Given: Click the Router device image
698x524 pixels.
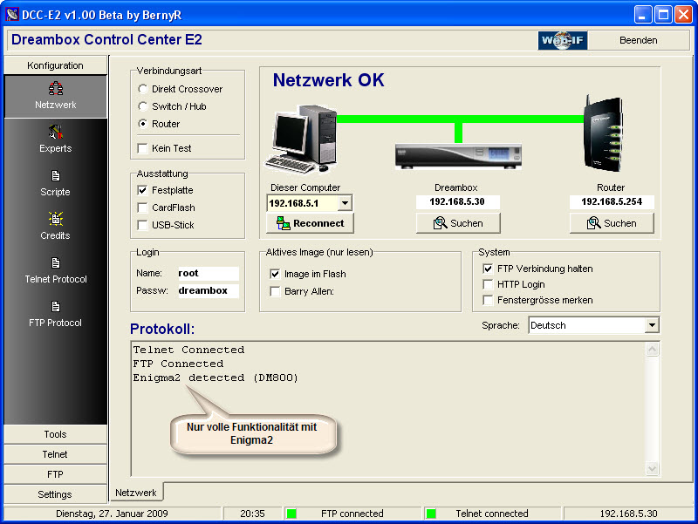Looking at the screenshot, I should tap(603, 133).
